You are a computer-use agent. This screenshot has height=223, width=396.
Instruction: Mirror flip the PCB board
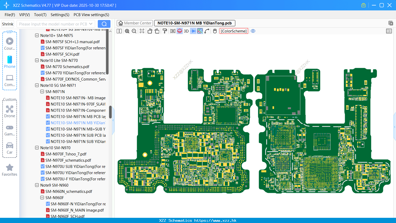pos(173,31)
